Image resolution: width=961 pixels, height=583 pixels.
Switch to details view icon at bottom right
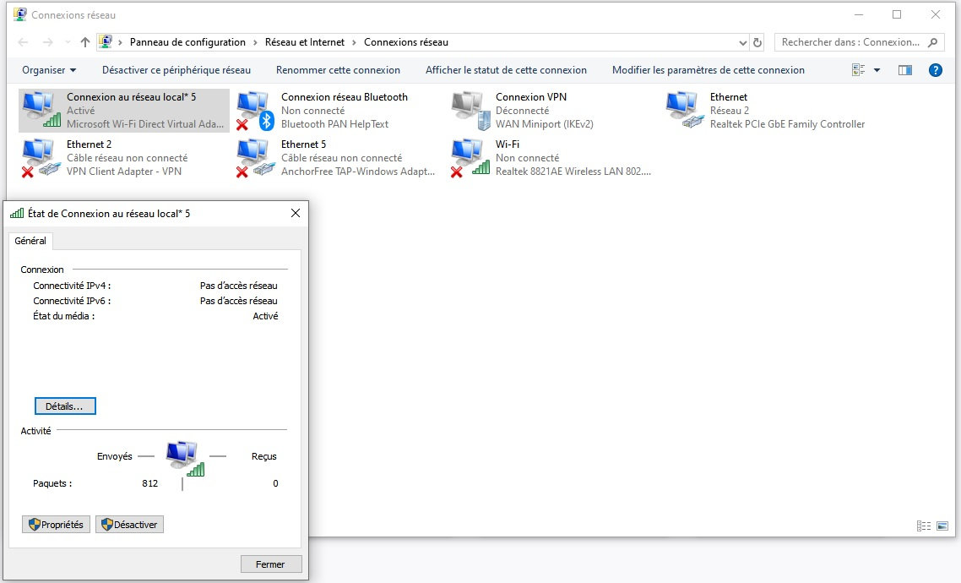tap(924, 526)
